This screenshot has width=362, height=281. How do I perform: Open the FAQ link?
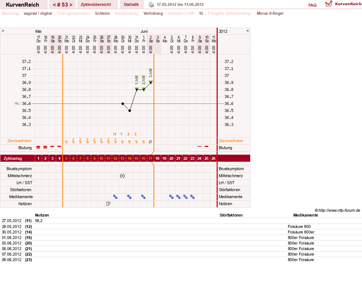312,5
